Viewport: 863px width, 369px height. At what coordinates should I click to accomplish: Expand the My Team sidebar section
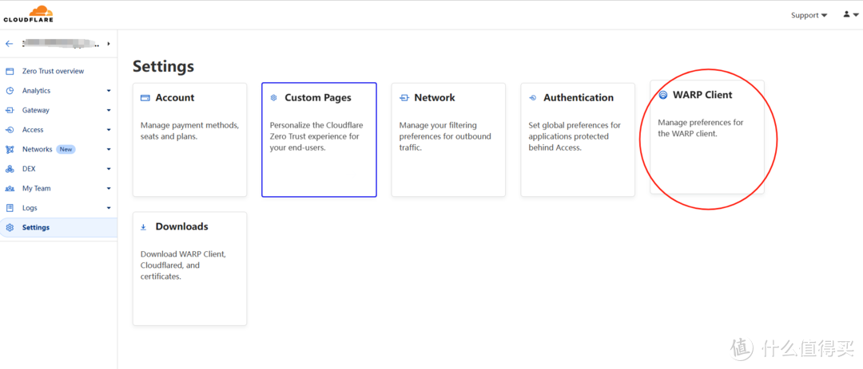[109, 188]
